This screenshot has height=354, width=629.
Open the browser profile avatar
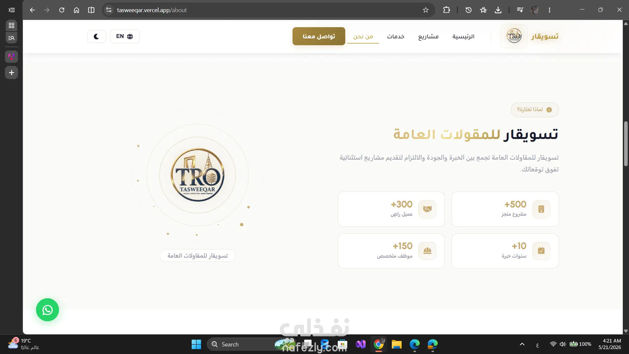click(x=535, y=10)
